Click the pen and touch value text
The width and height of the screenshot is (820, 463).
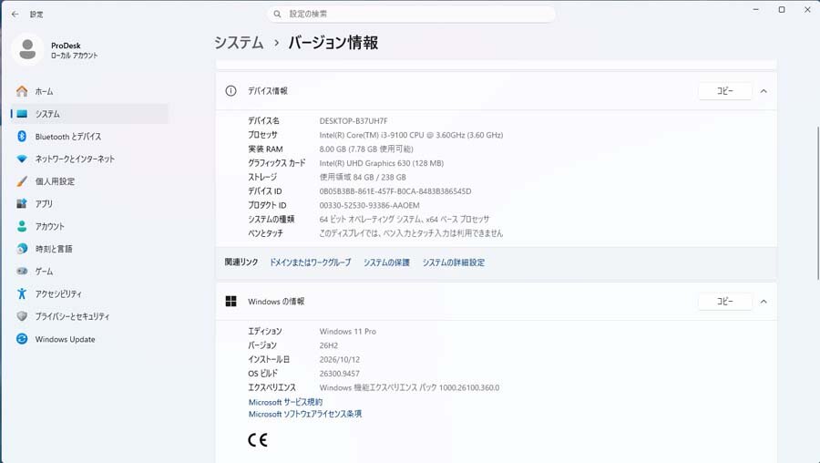coord(411,233)
